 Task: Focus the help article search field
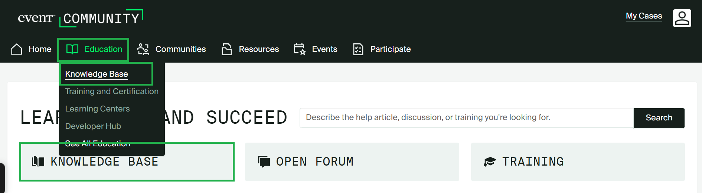[x=467, y=118]
